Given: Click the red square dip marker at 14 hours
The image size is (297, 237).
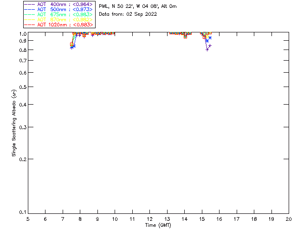Looking at the screenshot, I should coord(186,37).
